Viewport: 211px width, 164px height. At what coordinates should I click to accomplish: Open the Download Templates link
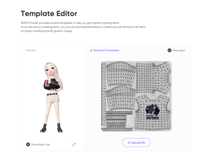pyautogui.click(x=105, y=50)
